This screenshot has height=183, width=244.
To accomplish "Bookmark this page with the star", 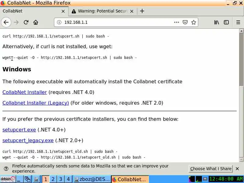I will 194,22.
